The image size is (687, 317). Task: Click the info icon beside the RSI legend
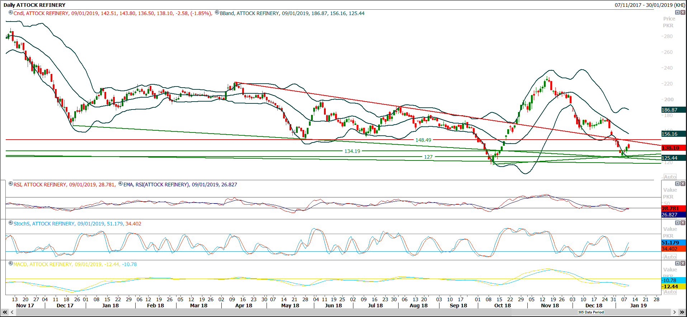click(11, 183)
